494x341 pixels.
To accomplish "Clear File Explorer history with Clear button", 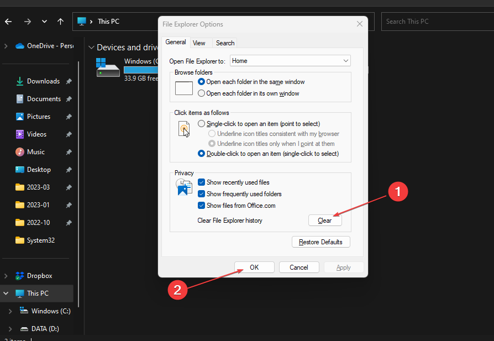I will [325, 221].
